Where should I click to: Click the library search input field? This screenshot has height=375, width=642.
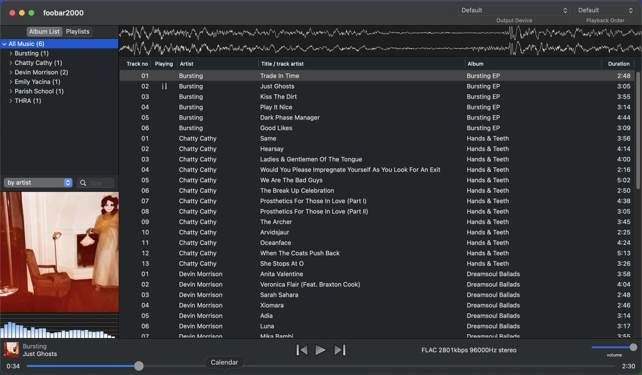[x=96, y=183]
